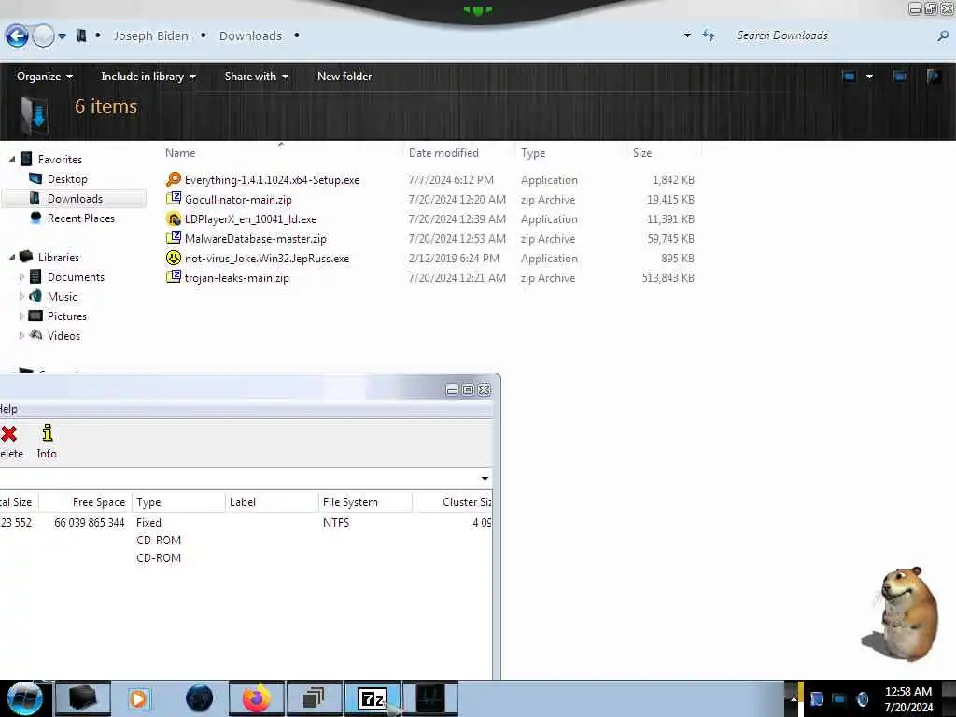The image size is (956, 717).
Task: Click the Videos library icon
Action: [36, 335]
